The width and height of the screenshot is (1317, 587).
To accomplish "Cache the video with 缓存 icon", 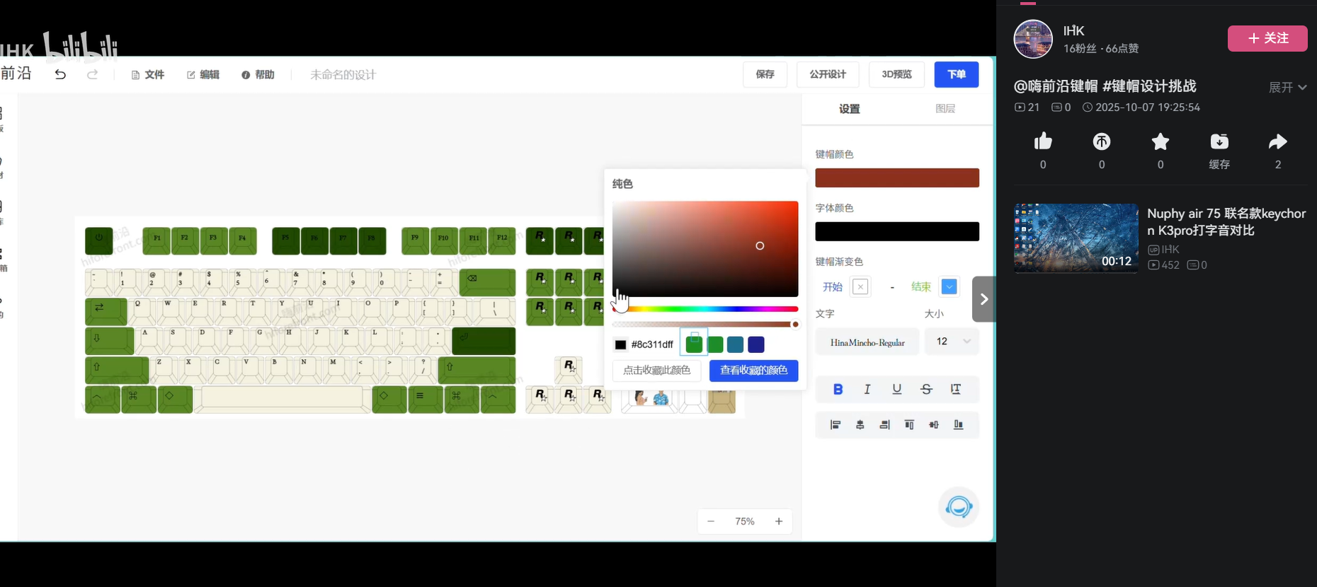I will click(1219, 142).
